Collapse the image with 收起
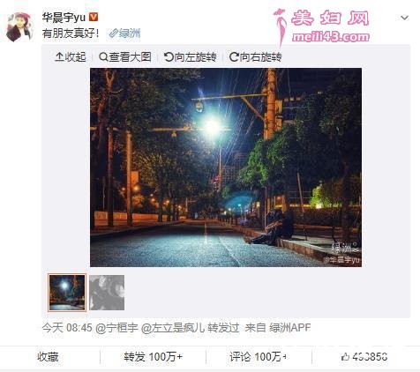 [x=71, y=56]
